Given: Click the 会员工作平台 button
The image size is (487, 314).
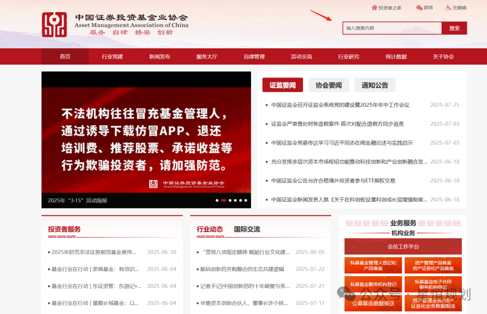Looking at the screenshot, I should pos(403,247).
